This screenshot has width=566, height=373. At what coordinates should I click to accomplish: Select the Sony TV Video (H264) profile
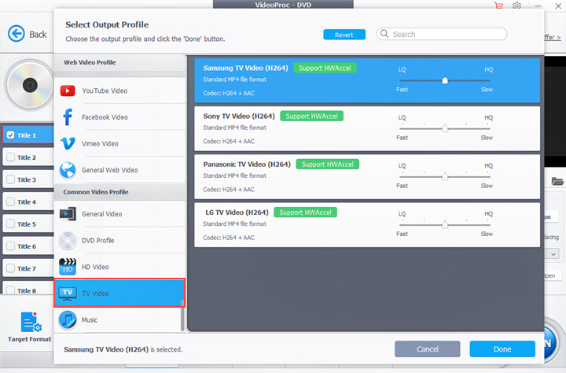point(367,128)
